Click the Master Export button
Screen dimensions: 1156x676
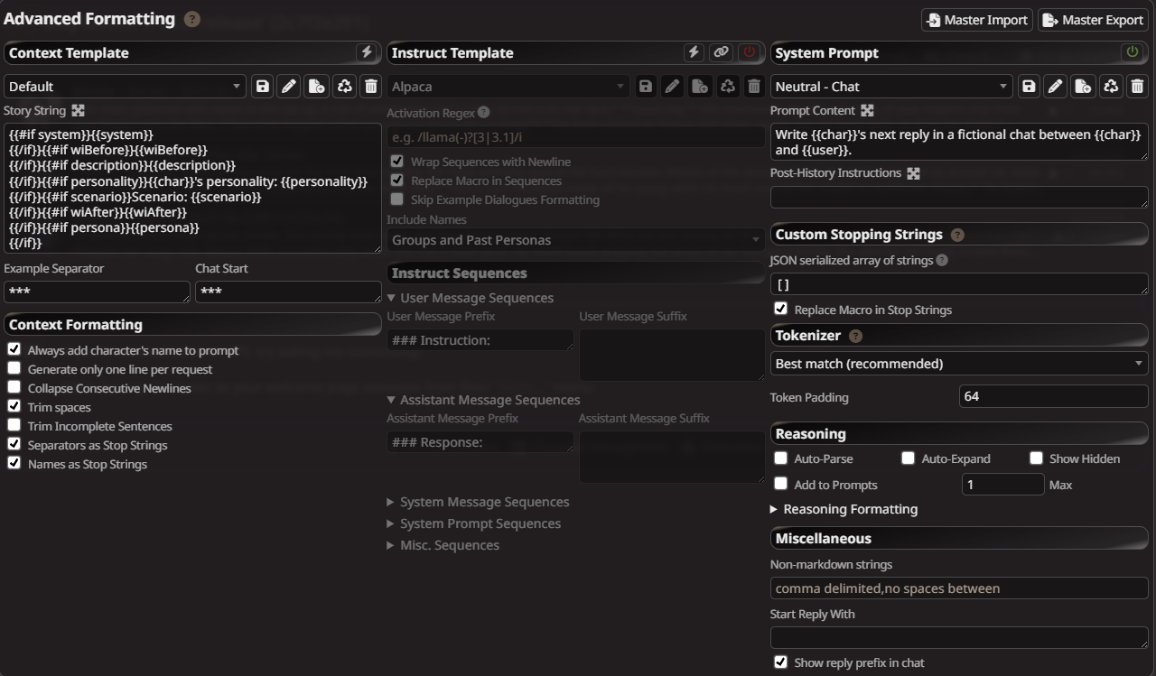point(1093,20)
